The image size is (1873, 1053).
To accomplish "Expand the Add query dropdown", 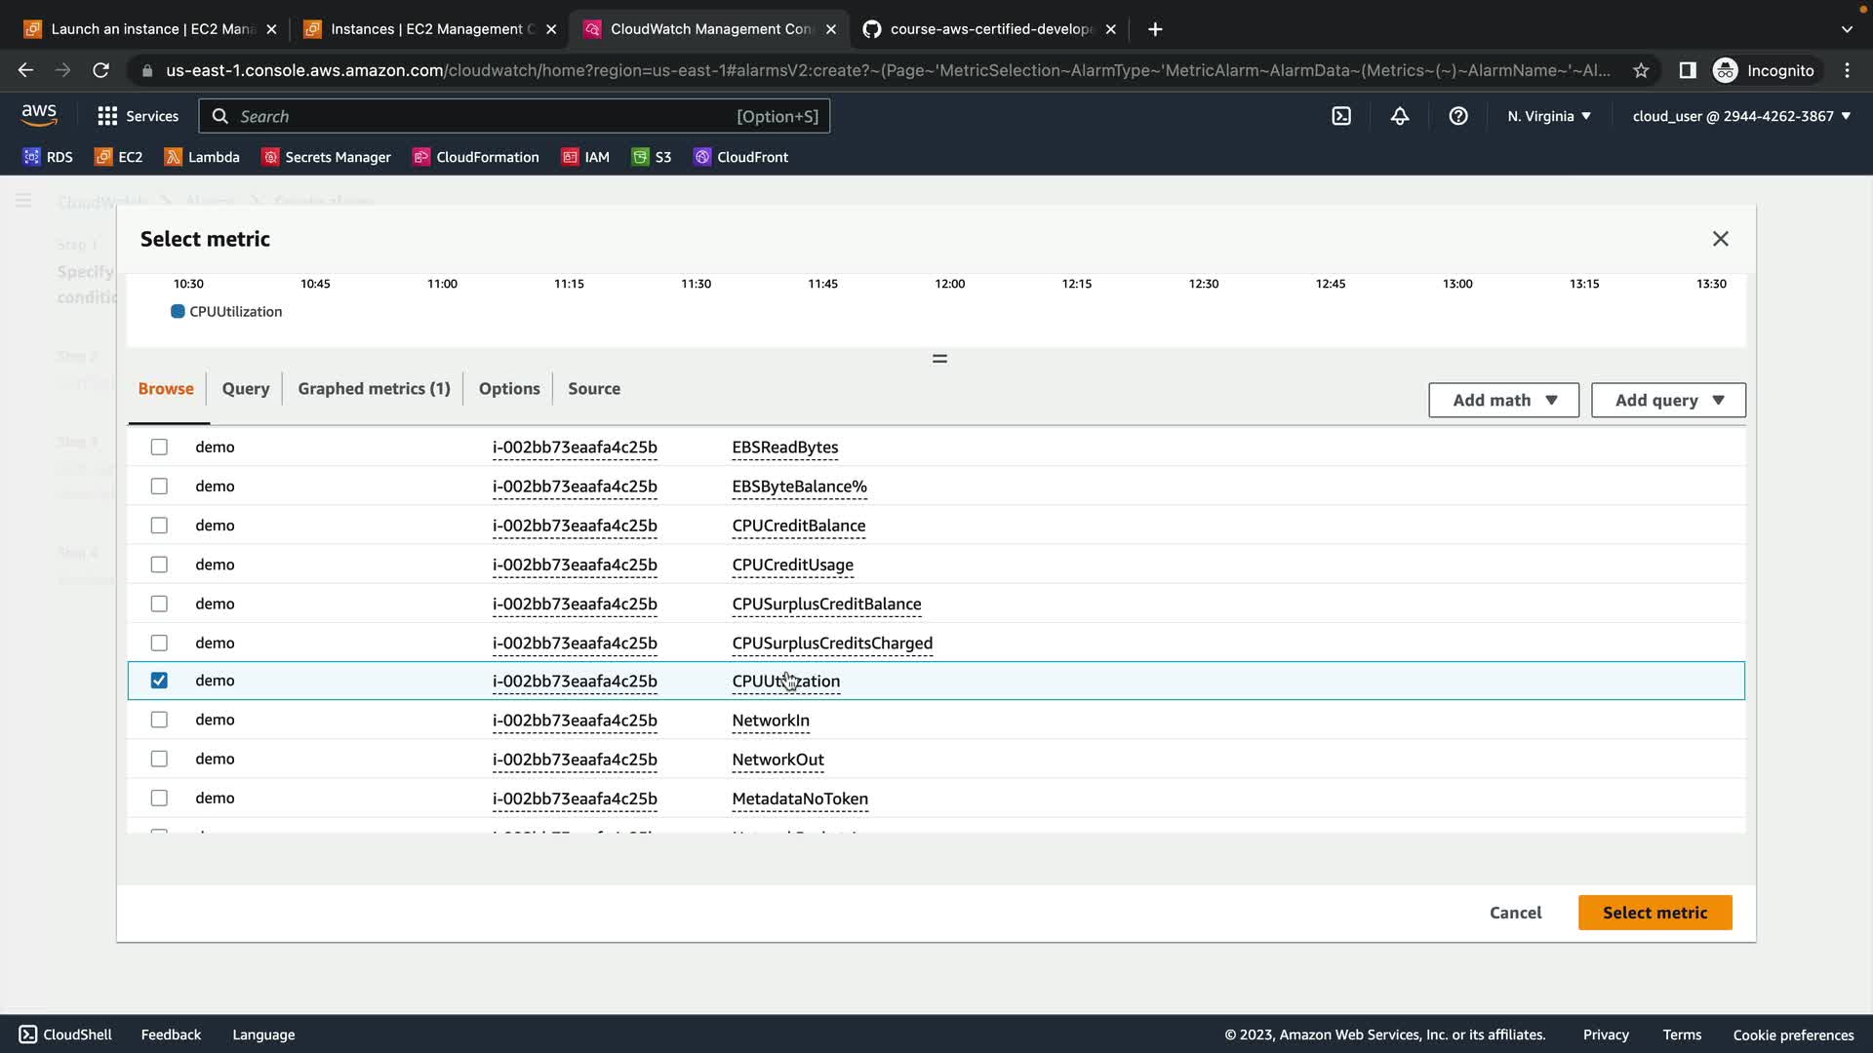I will click(1668, 400).
